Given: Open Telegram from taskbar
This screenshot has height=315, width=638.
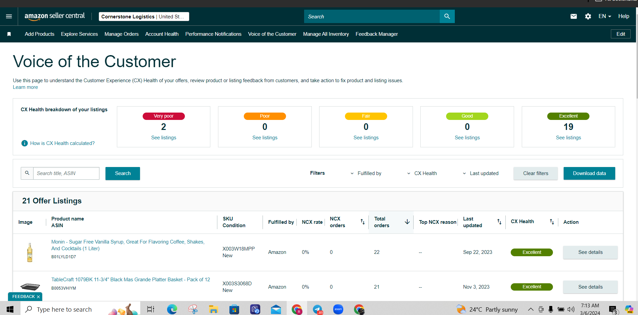Looking at the screenshot, I should [x=317, y=309].
